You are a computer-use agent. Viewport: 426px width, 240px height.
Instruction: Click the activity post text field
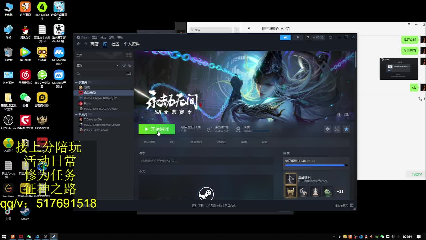(x=206, y=161)
